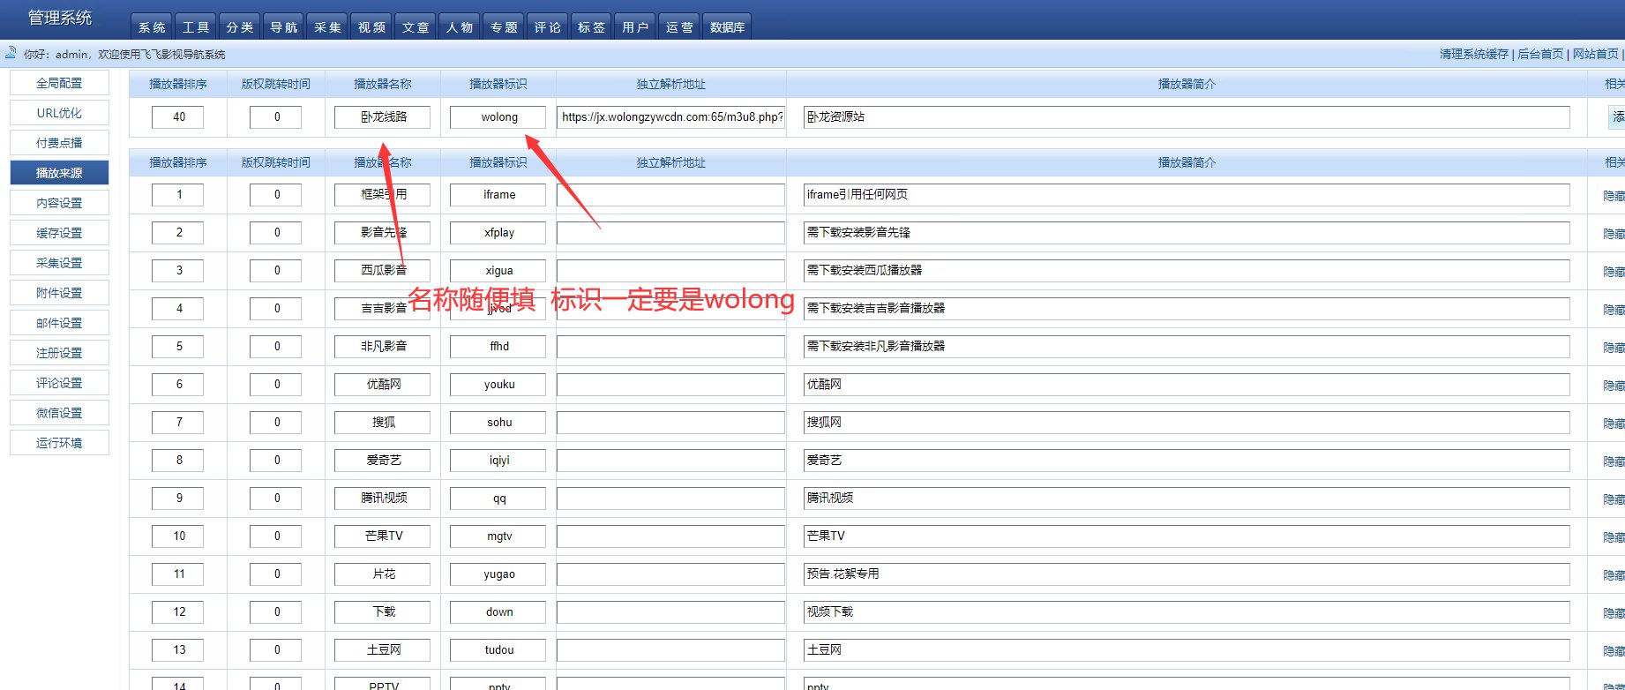Viewport: 1625px width, 690px height.
Task: Click the sort order field showing 40
Action: coord(177,117)
